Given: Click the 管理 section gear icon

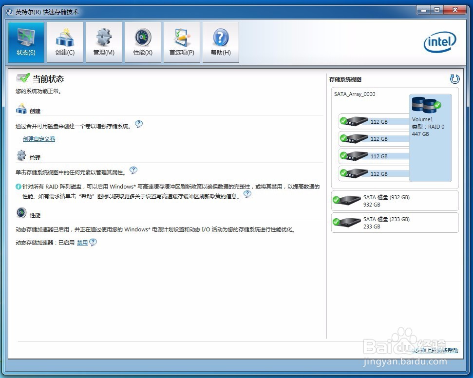Looking at the screenshot, I should click(21, 155).
